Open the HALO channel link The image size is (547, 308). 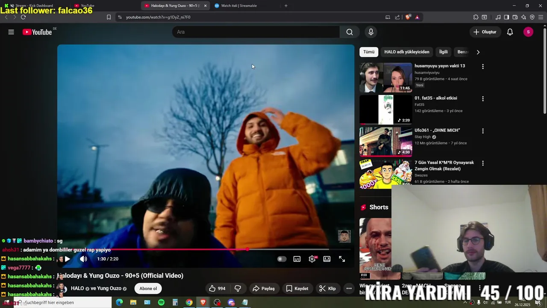pos(77,288)
